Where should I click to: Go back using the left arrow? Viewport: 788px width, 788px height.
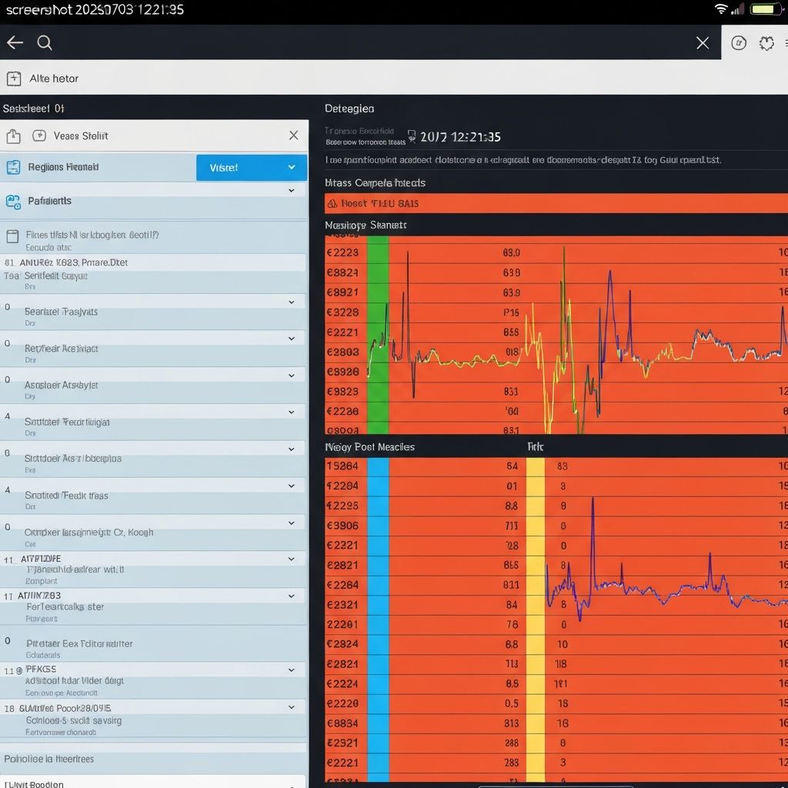click(15, 43)
